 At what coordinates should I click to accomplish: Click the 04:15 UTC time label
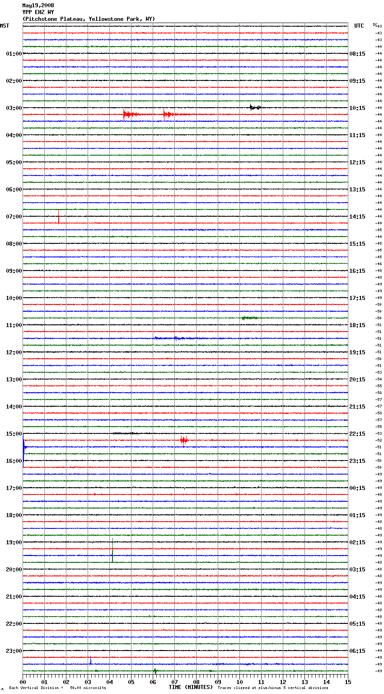tap(357, 597)
